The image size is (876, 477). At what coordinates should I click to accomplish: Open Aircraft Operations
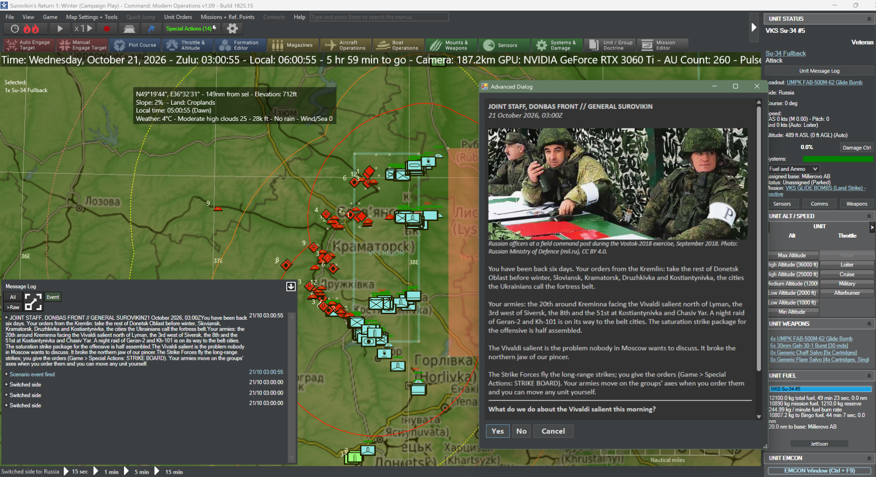click(x=346, y=45)
